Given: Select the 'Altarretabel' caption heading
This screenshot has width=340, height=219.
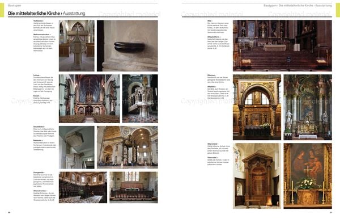Looking at the screenshot, I should click(x=213, y=144).
